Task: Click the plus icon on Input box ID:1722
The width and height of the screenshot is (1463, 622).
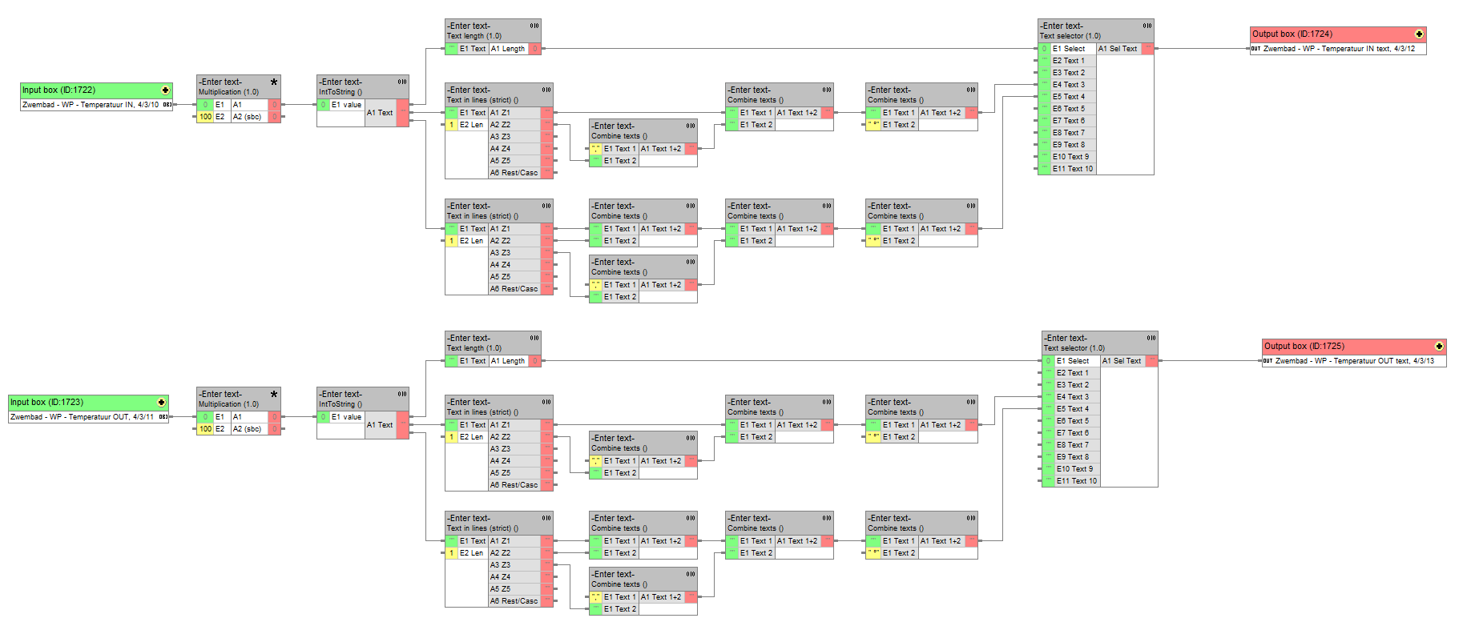Action: click(x=165, y=90)
